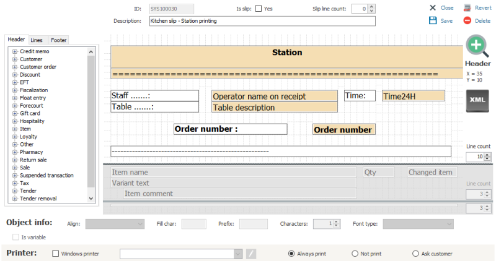Click the Save link text
Viewport: 496px width, 261px height.
coord(446,21)
